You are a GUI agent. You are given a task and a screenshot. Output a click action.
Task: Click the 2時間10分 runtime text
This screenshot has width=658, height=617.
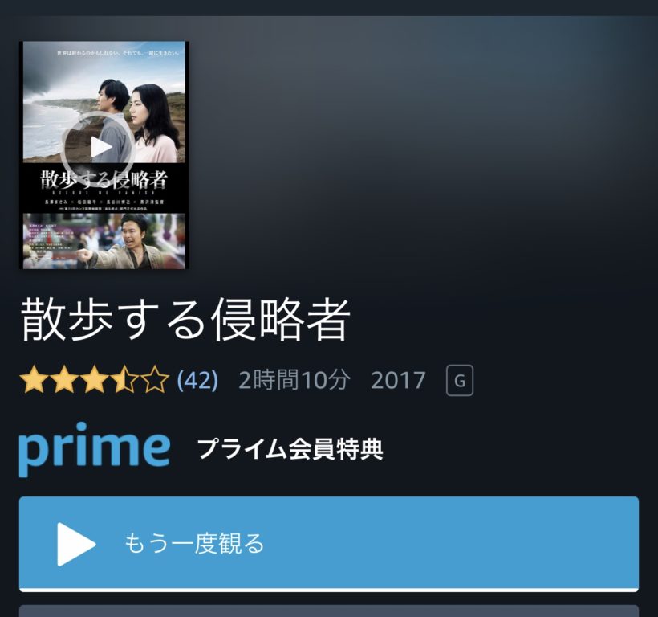294,380
